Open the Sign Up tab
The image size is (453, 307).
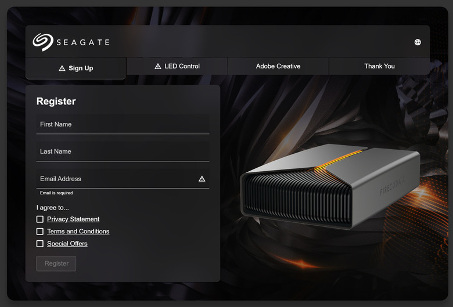click(75, 68)
